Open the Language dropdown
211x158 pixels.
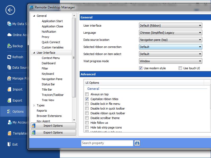170,33
